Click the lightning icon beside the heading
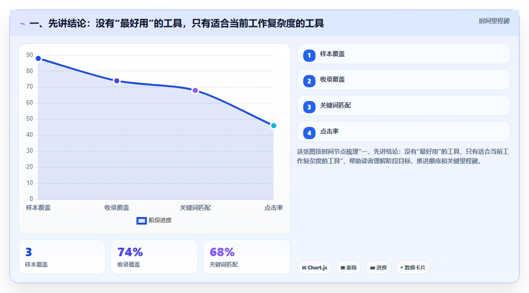Image resolution: width=529 pixels, height=293 pixels. pyautogui.click(x=23, y=24)
